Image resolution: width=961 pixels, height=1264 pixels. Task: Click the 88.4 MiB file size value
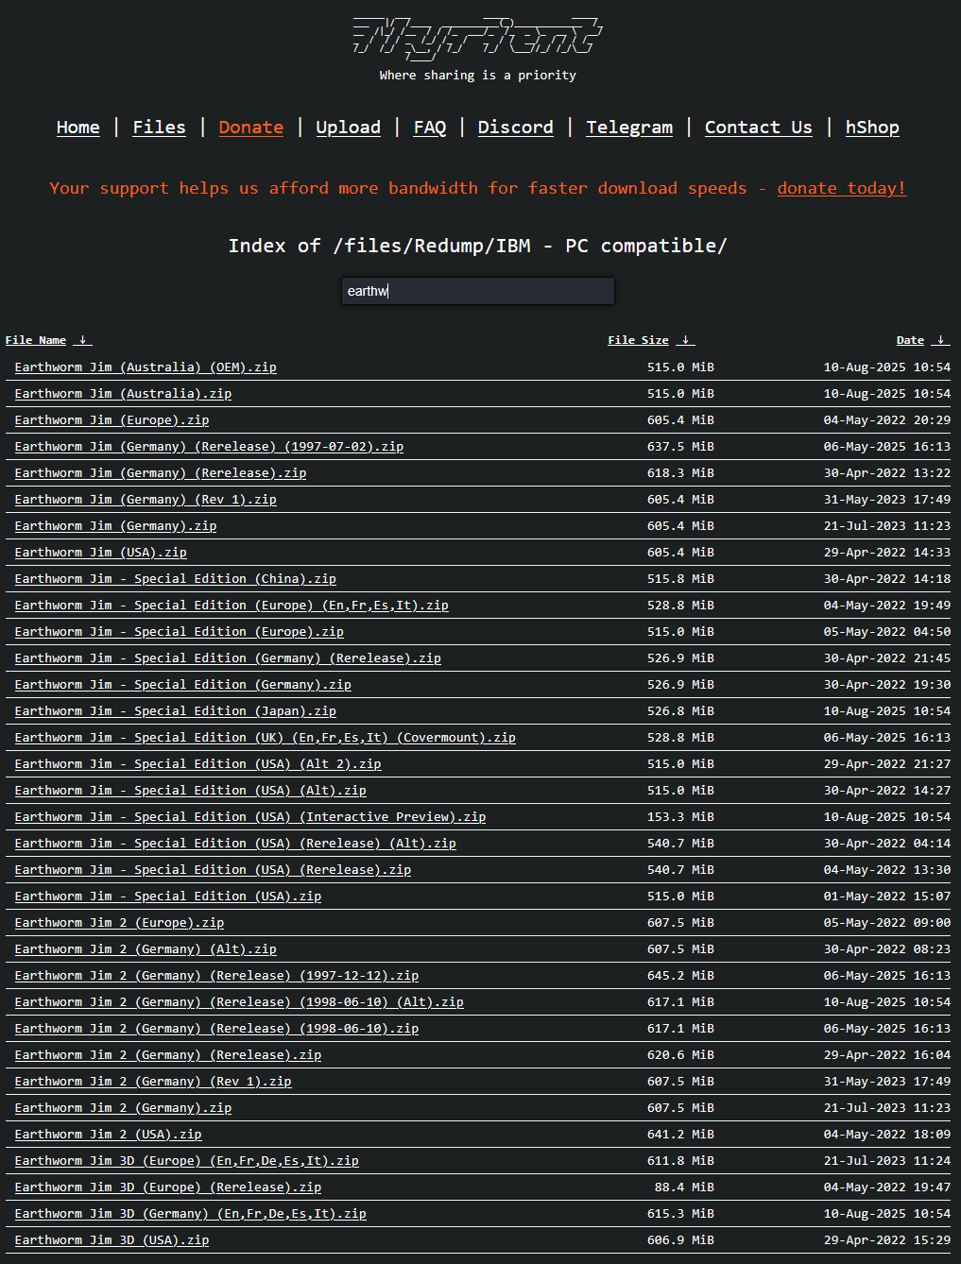684,1187
